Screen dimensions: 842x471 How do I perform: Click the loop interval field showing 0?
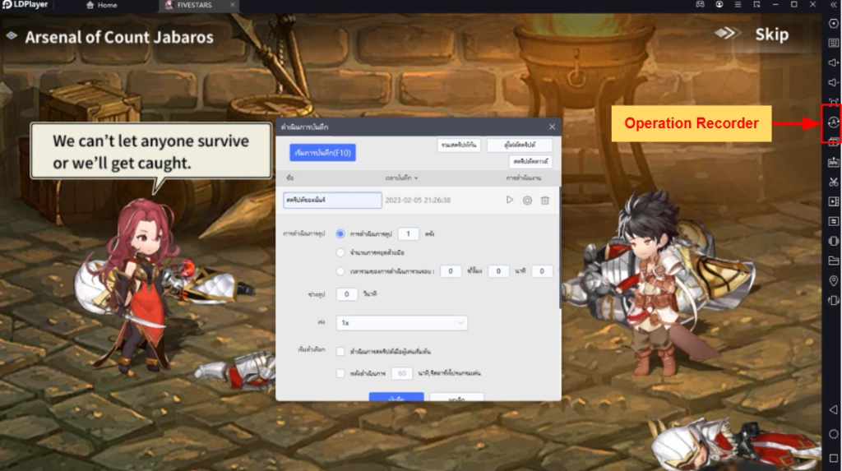click(x=346, y=294)
